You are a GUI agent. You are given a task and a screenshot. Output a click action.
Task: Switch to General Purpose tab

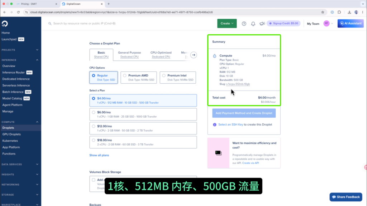click(x=129, y=55)
